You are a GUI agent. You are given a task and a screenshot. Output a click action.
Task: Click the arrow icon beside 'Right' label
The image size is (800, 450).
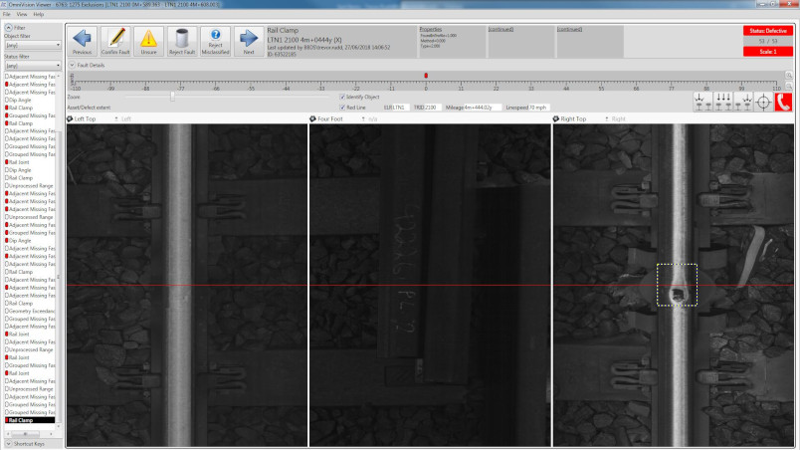pyautogui.click(x=607, y=118)
